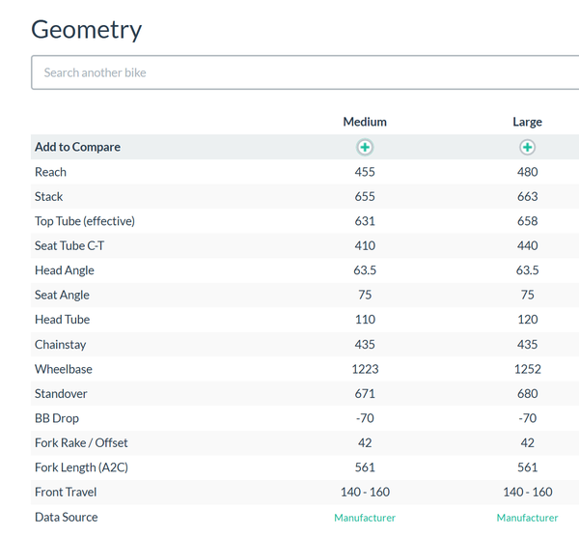Click the Head Angle row label
Screen dimensions: 579x537
pos(65,270)
